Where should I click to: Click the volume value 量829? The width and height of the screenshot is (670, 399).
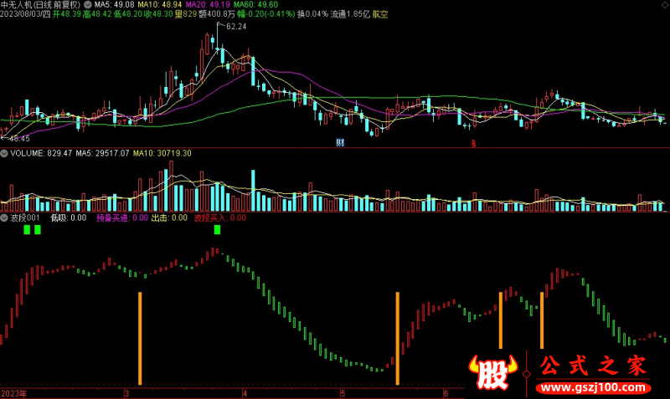coord(186,14)
